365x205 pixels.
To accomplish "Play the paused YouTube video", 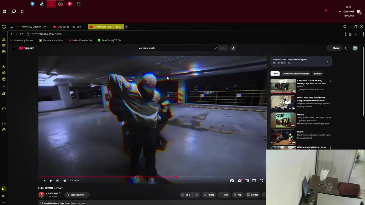I will (x=51, y=181).
